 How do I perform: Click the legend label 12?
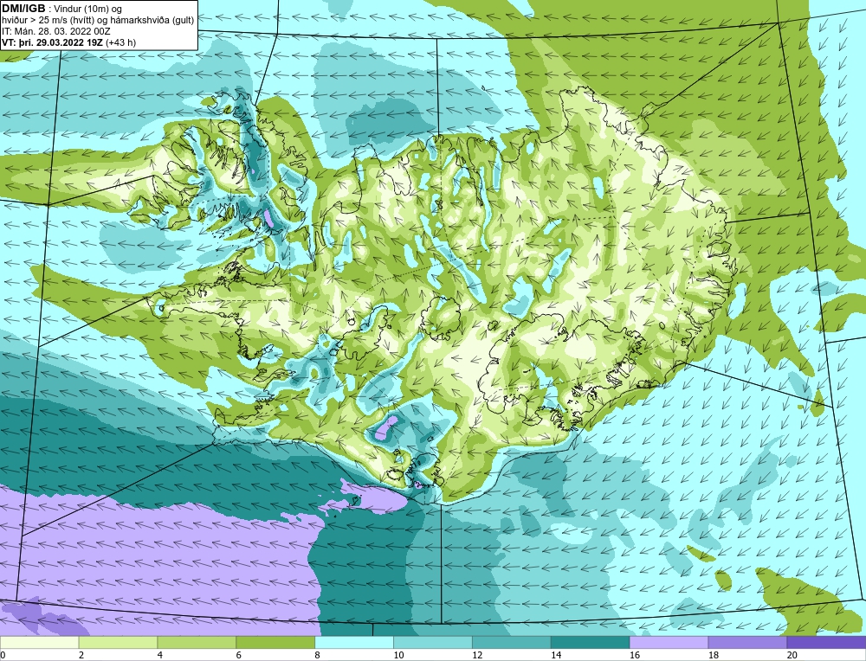pos(476,656)
